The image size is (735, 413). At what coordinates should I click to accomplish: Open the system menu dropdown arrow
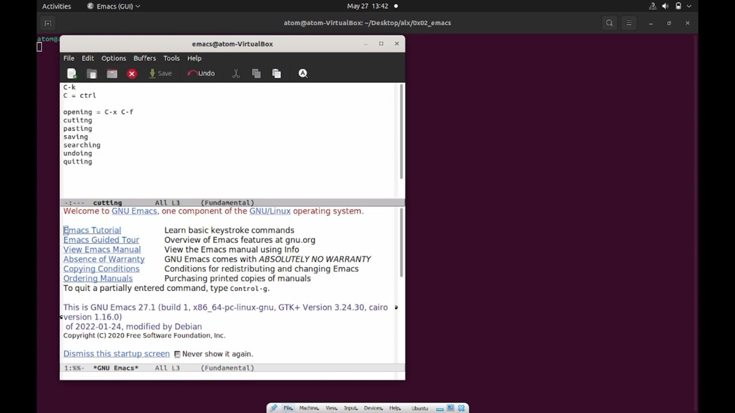689,6
